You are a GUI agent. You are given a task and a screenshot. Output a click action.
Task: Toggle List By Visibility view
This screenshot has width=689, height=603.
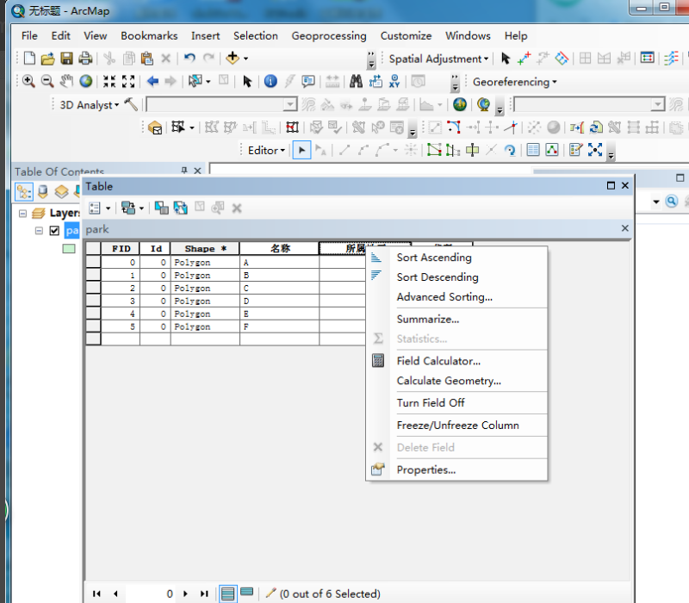61,192
